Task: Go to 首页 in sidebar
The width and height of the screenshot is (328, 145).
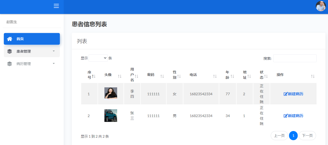Action: (x=32, y=39)
